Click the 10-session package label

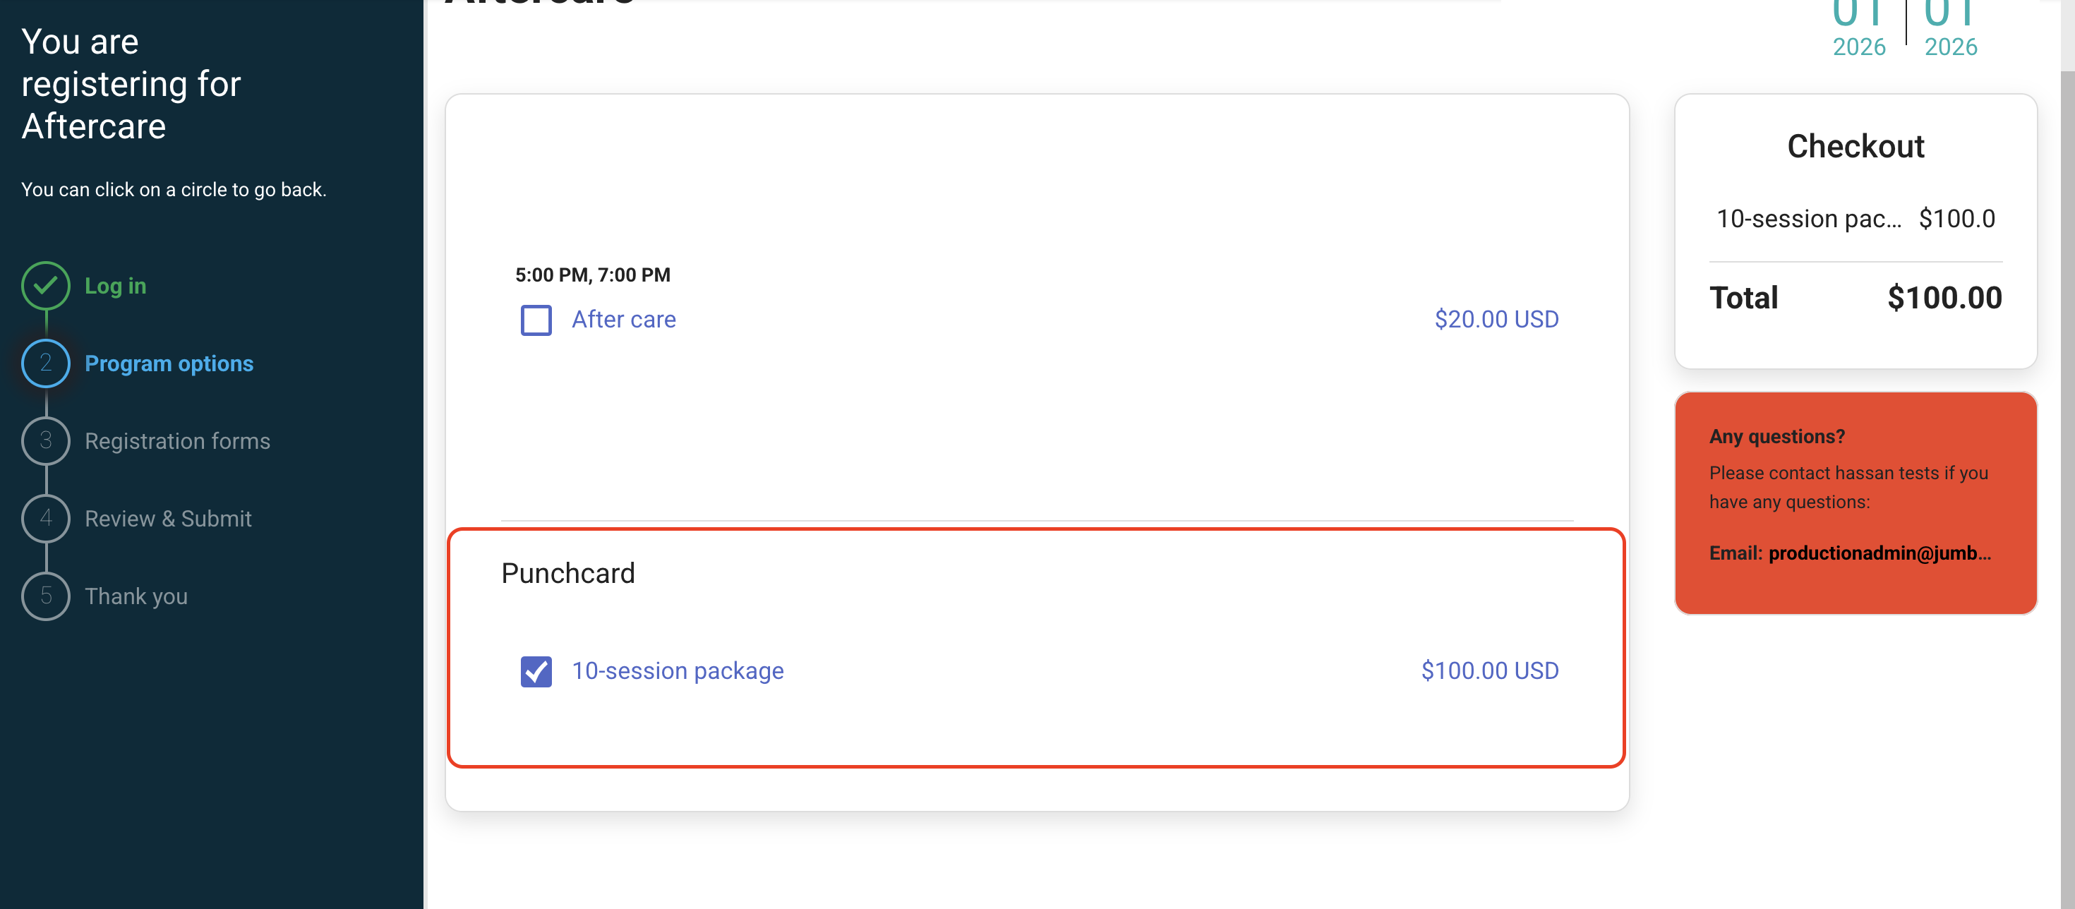[678, 670]
